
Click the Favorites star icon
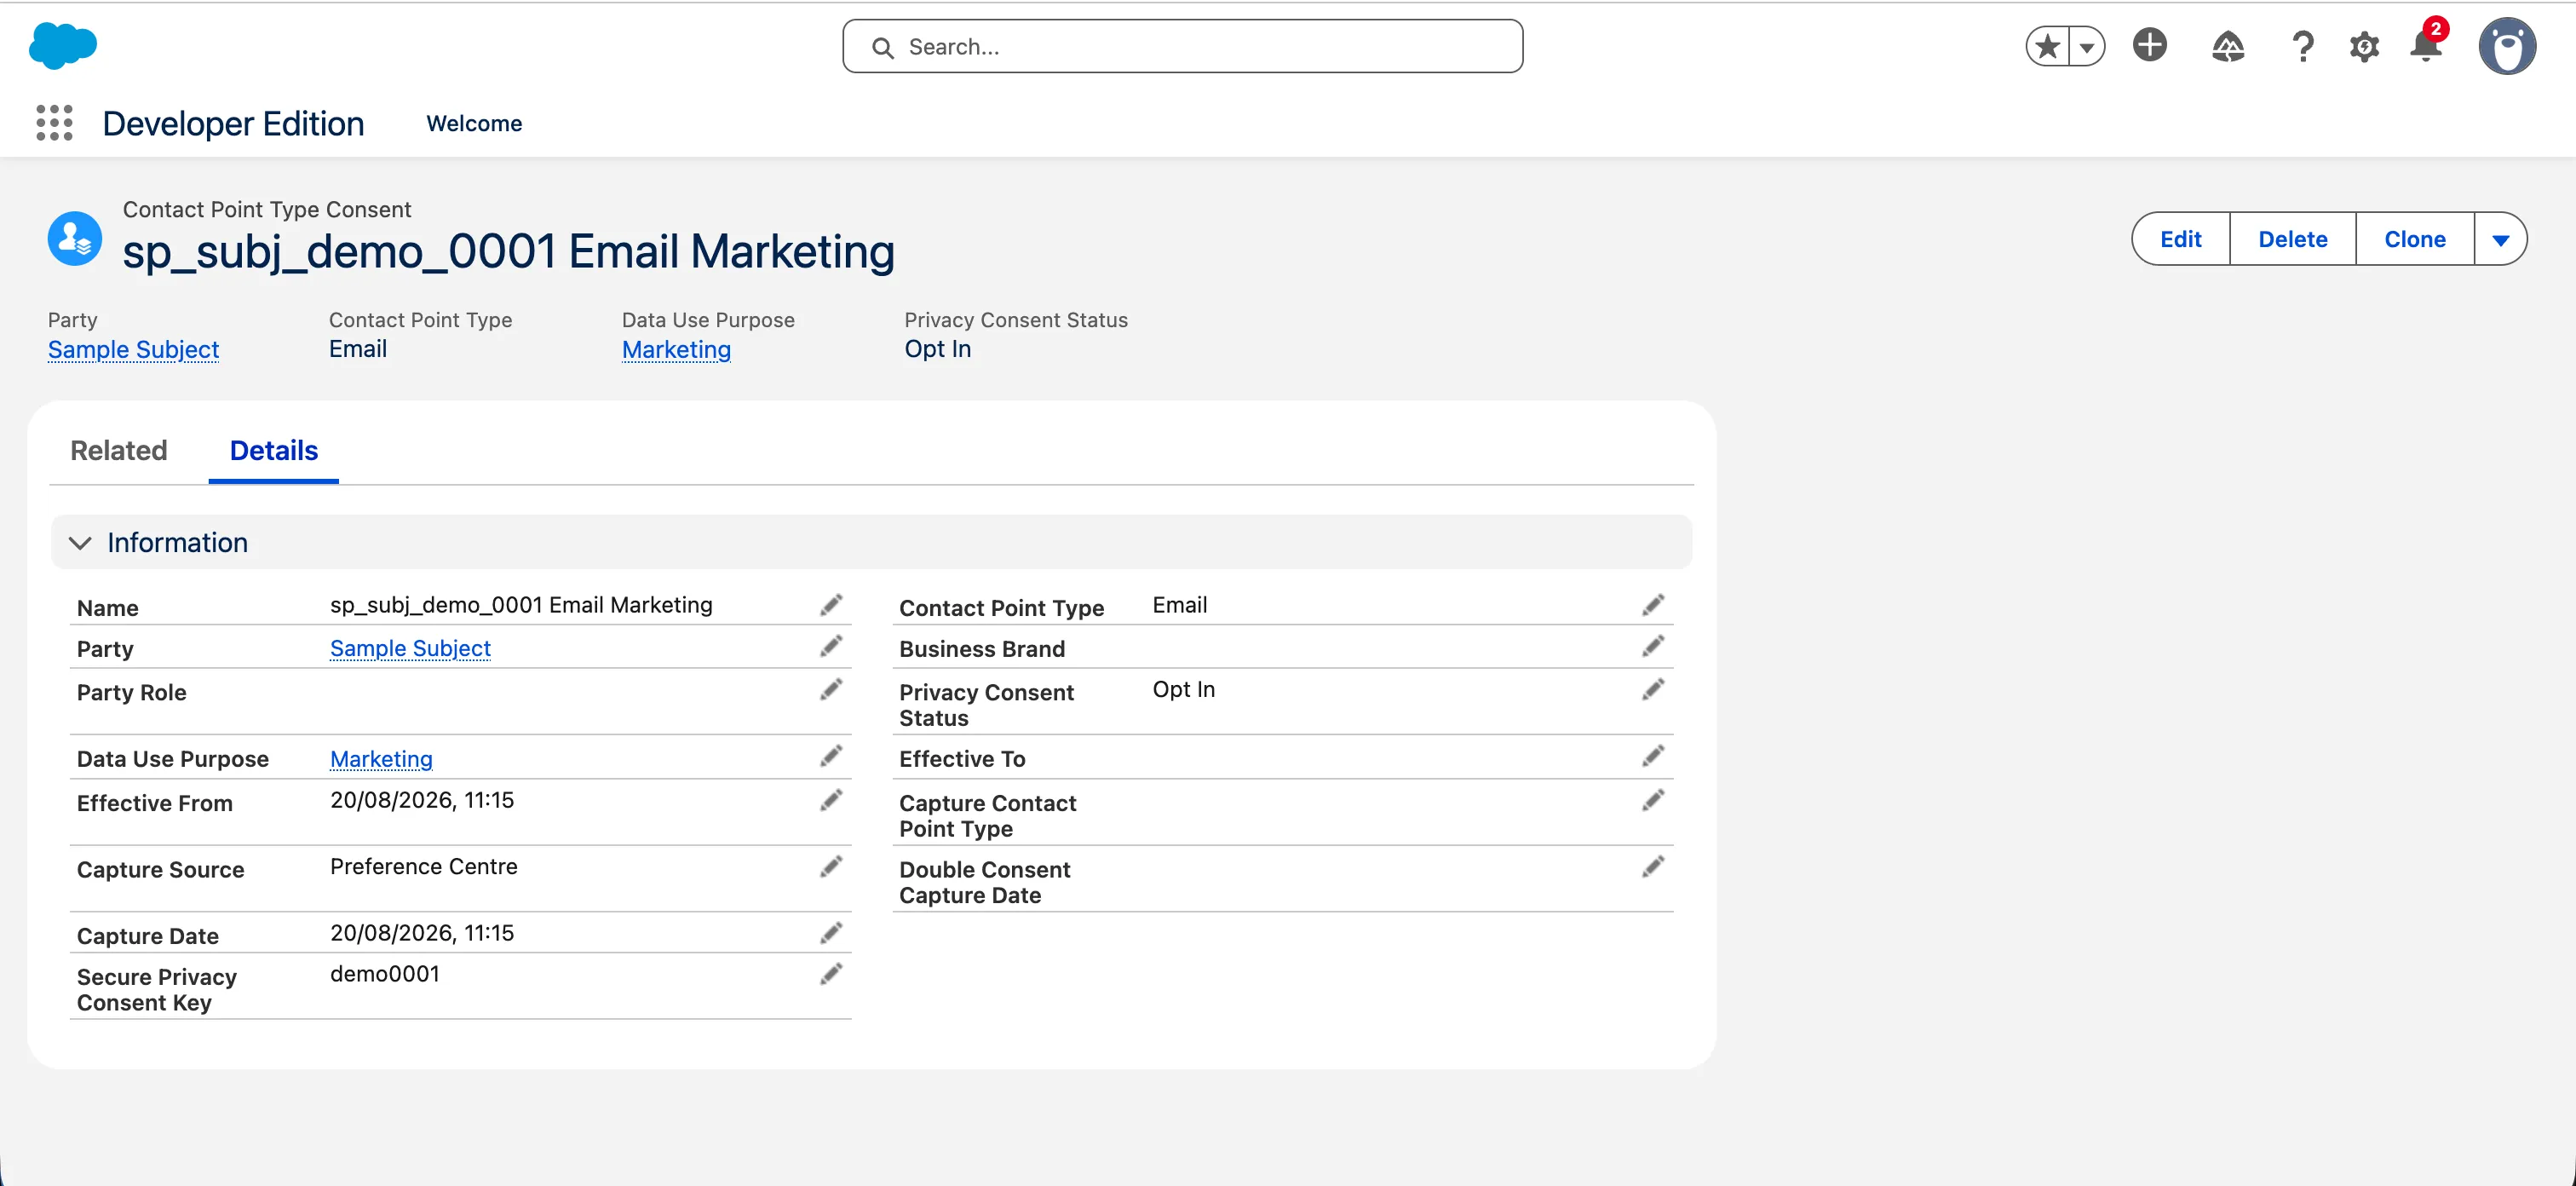(2047, 46)
